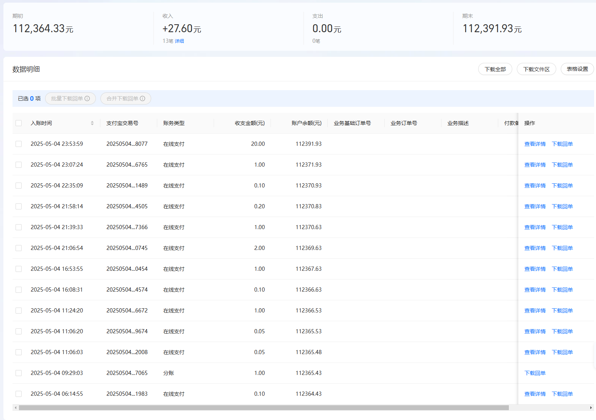The image size is (596, 420).
Task: Download receipt for the 06:14:55 transaction
Action: point(562,394)
